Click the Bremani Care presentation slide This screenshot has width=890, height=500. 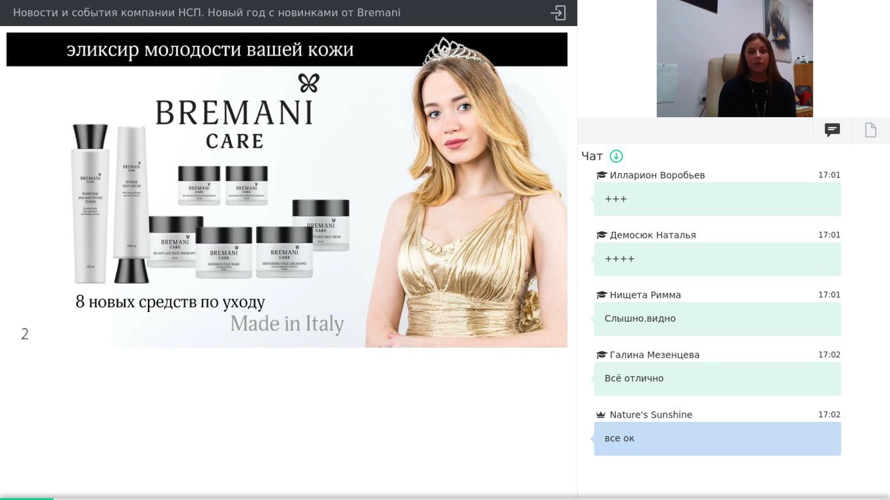pyautogui.click(x=287, y=190)
